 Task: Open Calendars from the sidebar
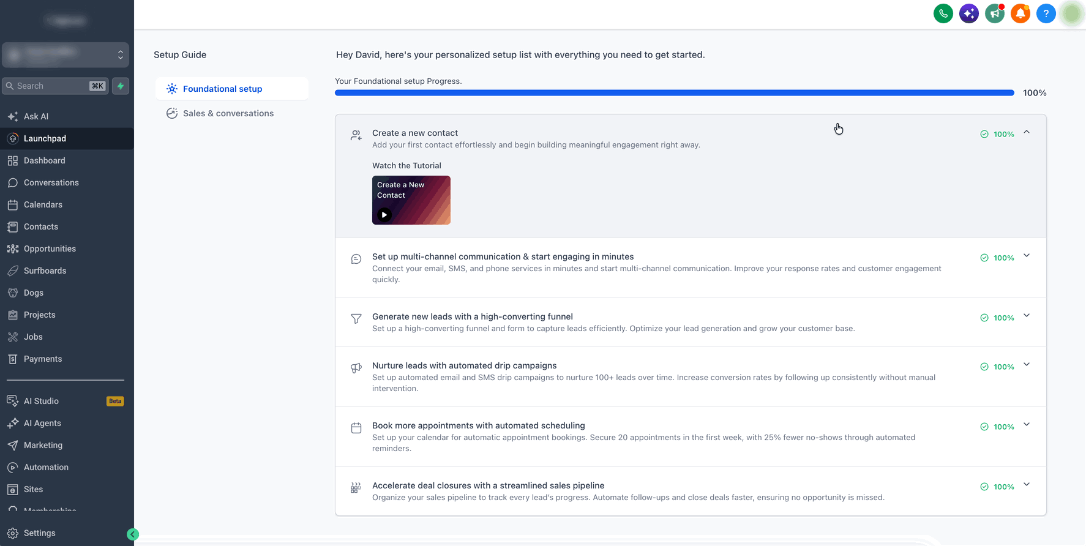(67, 204)
